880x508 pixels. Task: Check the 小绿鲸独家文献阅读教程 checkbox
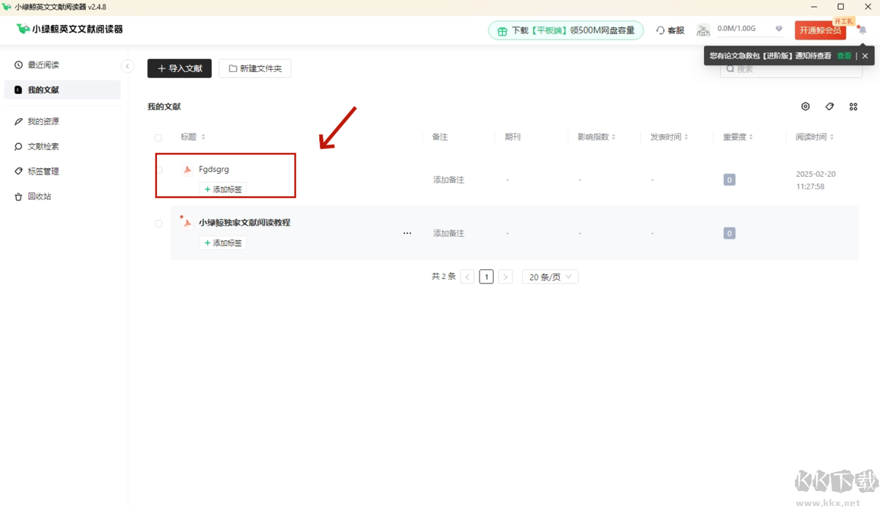point(158,222)
